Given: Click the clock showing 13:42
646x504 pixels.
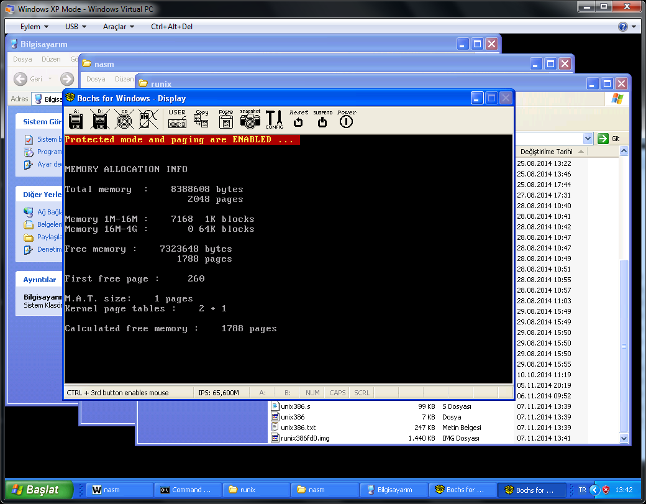Looking at the screenshot, I should [624, 490].
